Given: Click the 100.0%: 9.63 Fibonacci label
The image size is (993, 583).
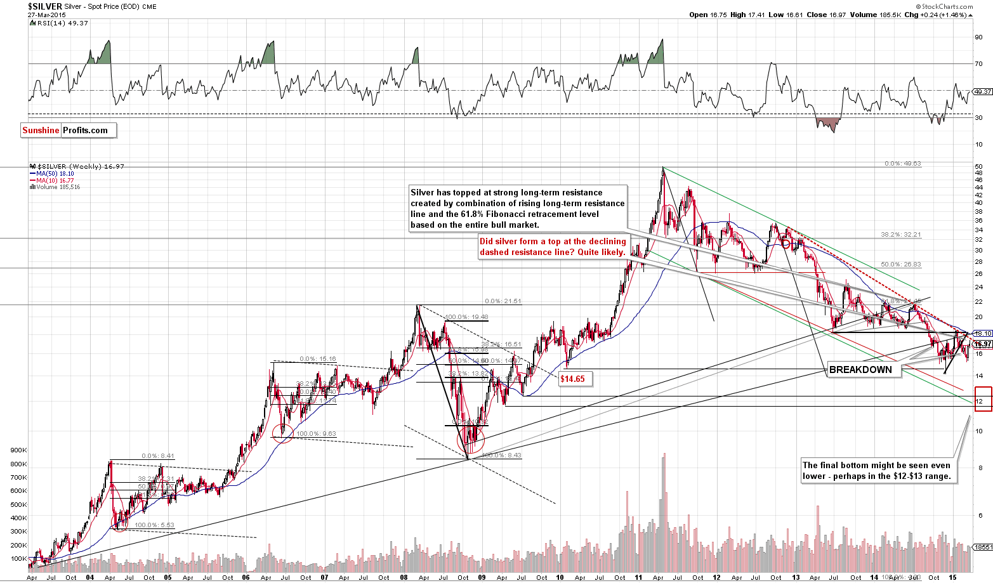Looking at the screenshot, I should point(316,434).
